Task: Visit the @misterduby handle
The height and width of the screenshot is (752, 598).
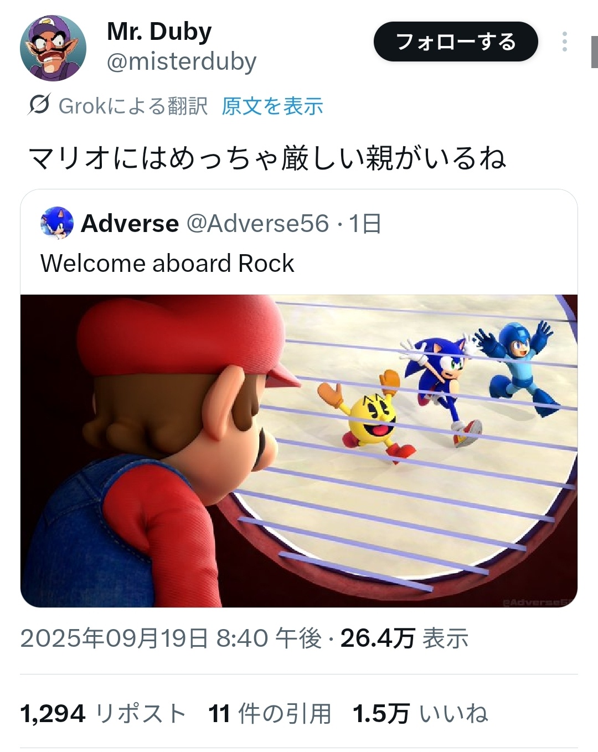Action: pos(181,61)
